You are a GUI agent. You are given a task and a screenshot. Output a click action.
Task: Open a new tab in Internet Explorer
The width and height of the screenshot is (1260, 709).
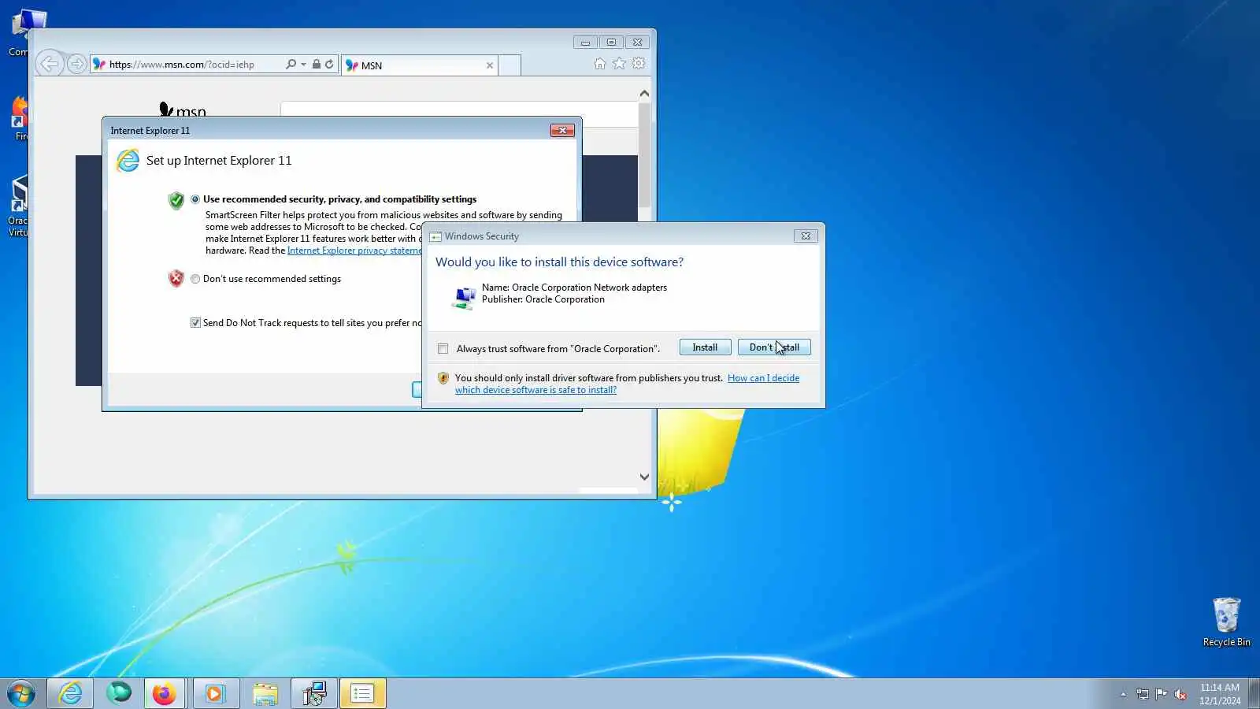tap(510, 65)
